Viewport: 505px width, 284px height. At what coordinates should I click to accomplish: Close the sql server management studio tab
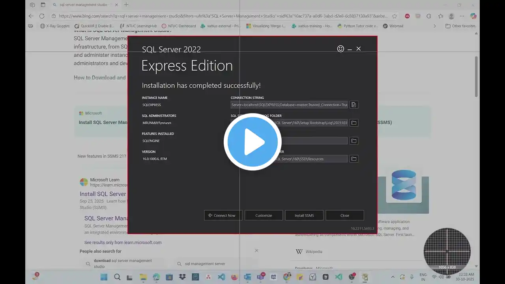pos(116,5)
